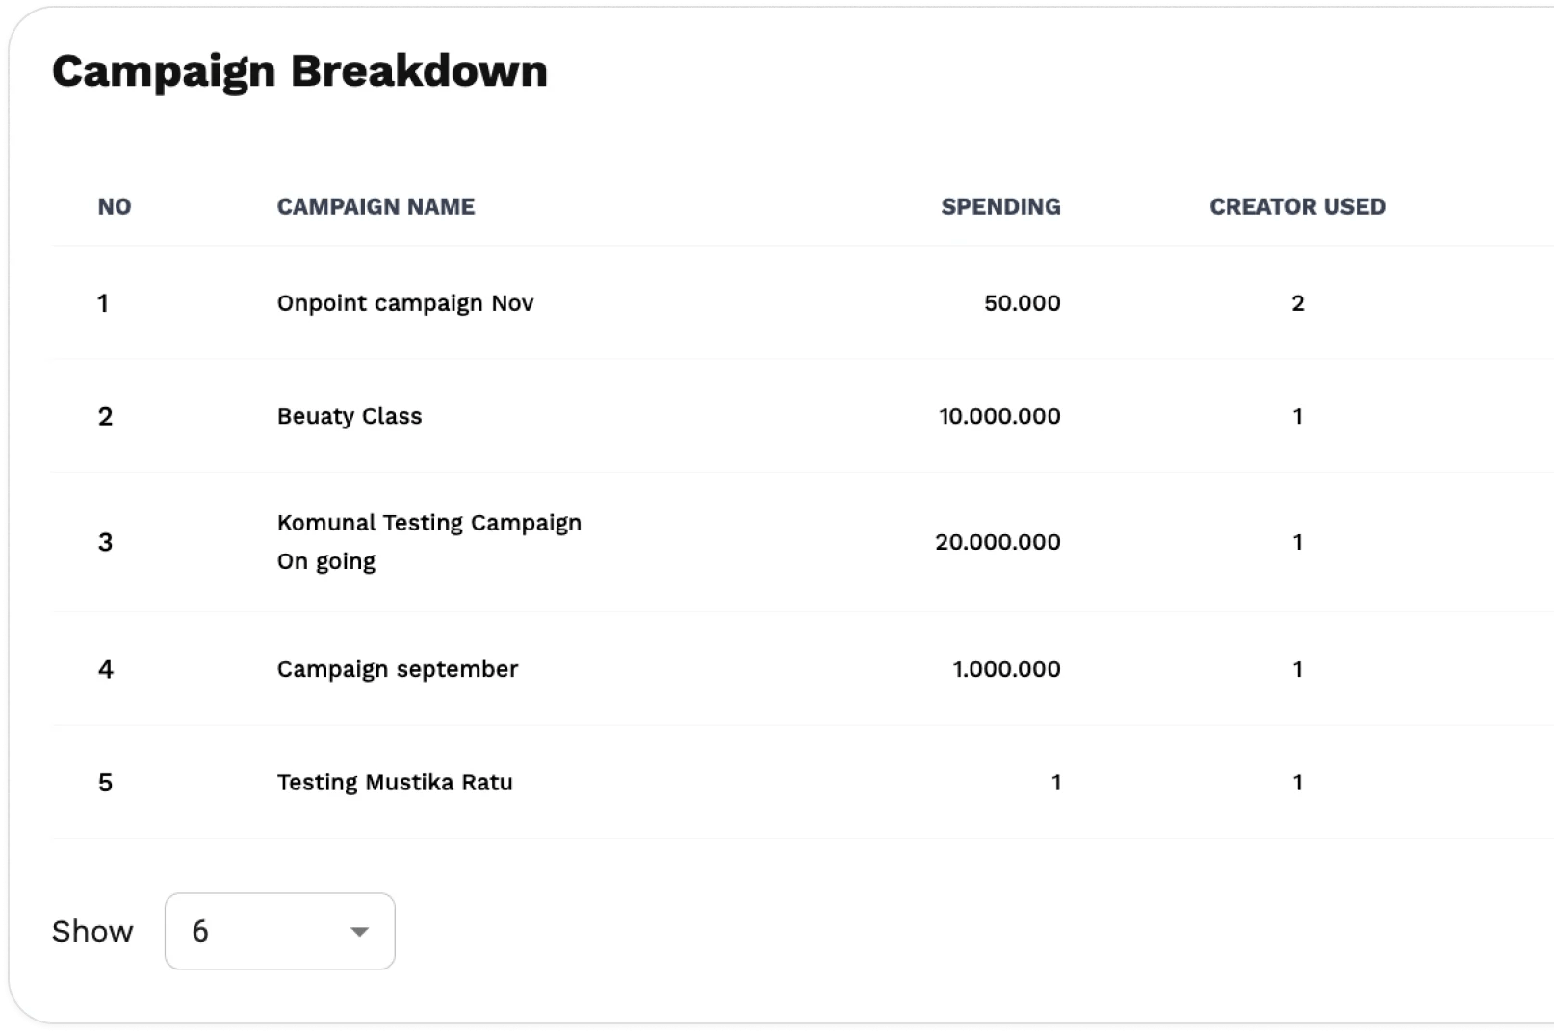Open Onpoint campaign Nov row
The height and width of the screenshot is (1034, 1554).
tap(404, 303)
